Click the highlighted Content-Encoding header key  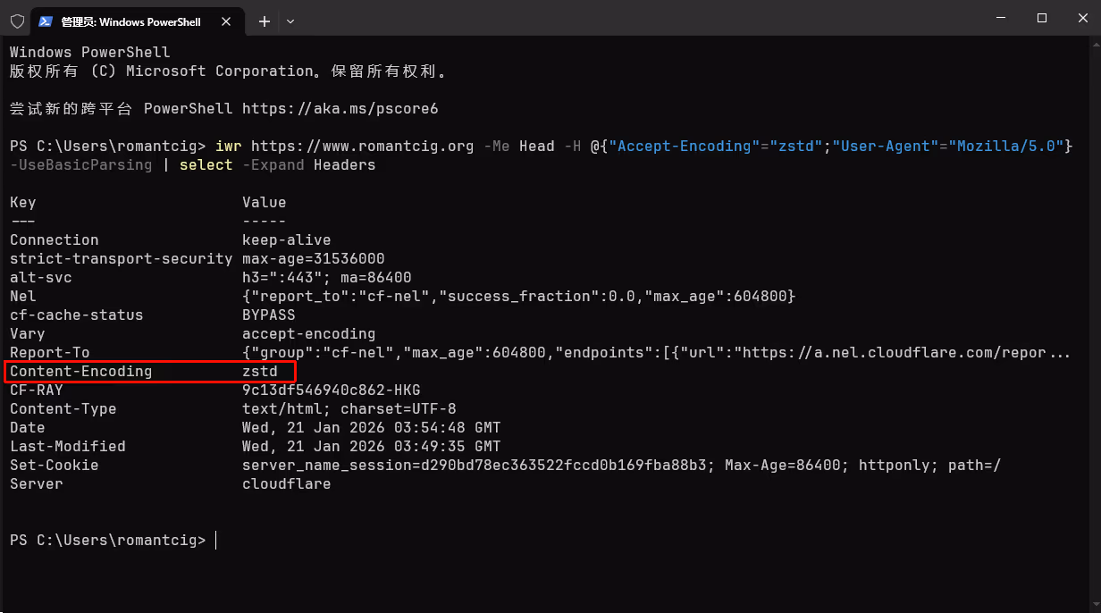[x=80, y=371]
